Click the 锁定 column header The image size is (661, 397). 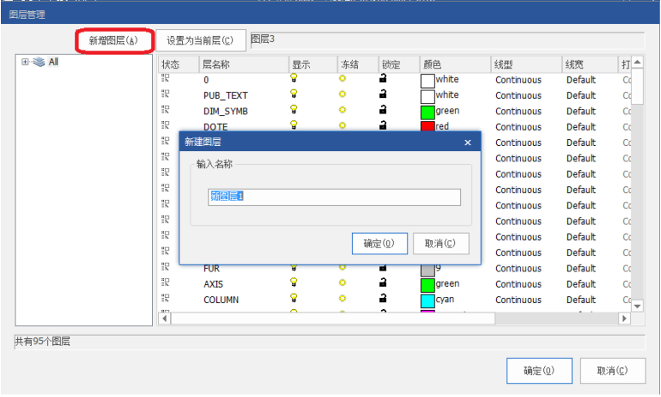click(399, 65)
